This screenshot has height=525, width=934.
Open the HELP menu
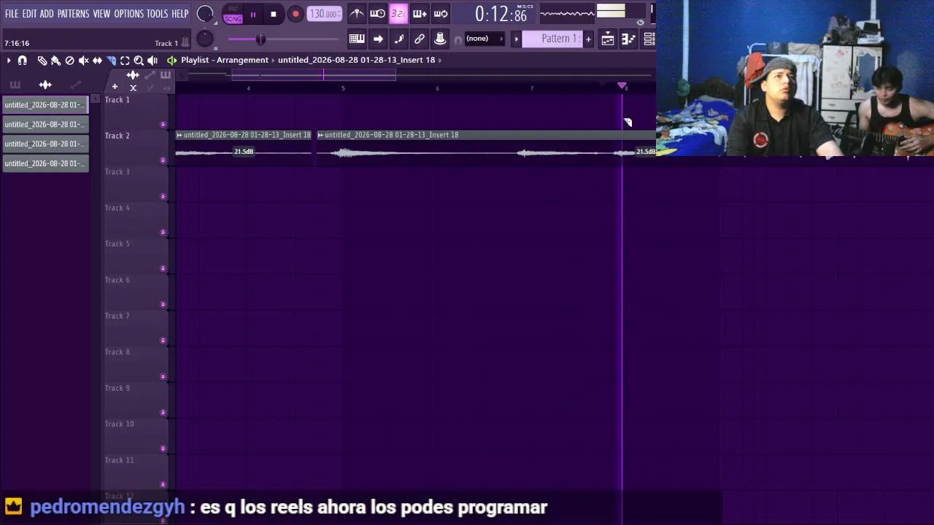pyautogui.click(x=180, y=14)
